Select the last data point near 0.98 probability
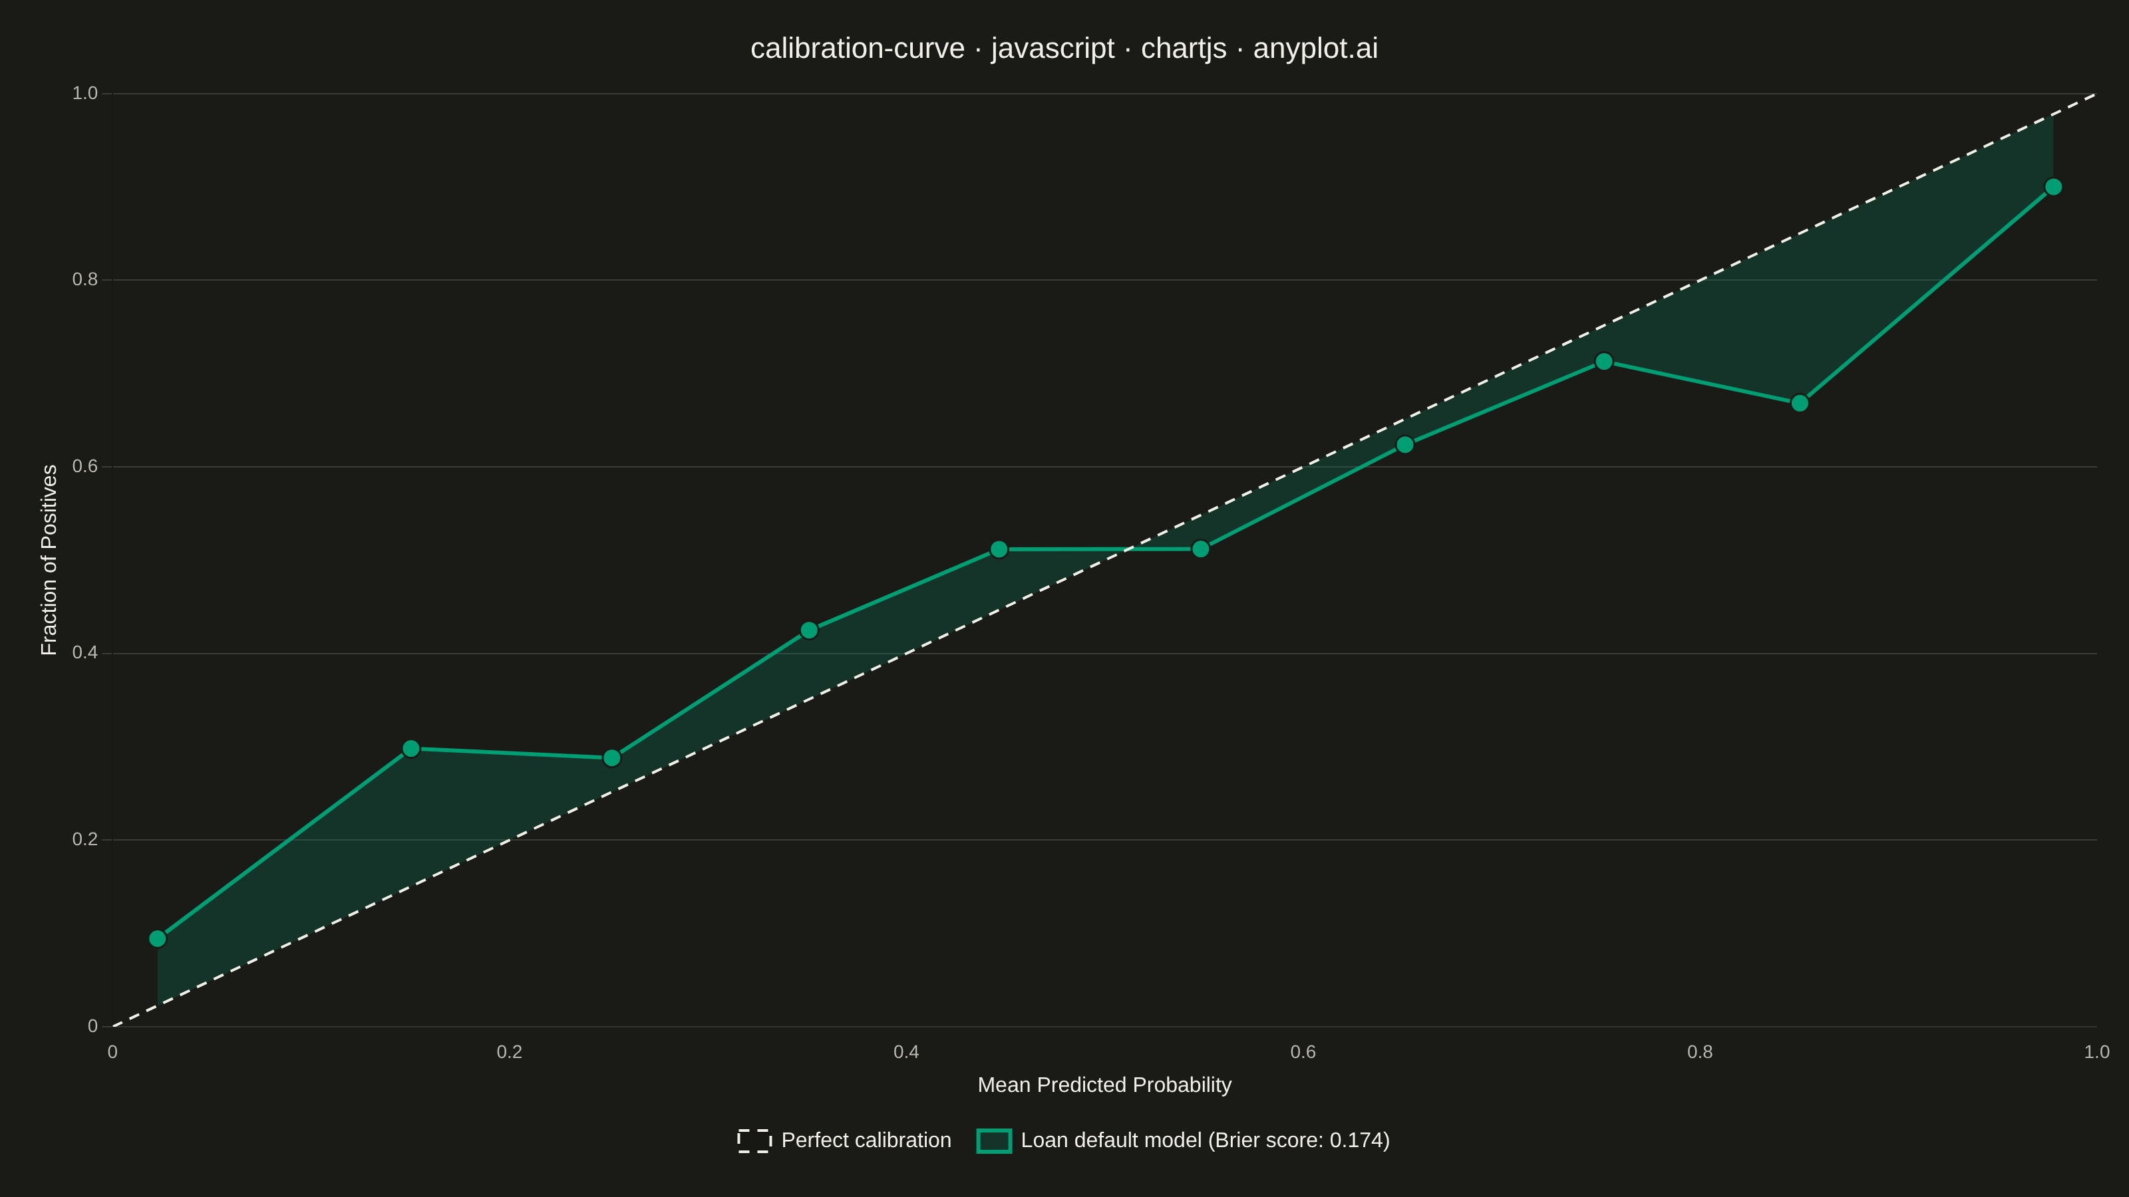2129x1197 pixels. (x=2053, y=187)
